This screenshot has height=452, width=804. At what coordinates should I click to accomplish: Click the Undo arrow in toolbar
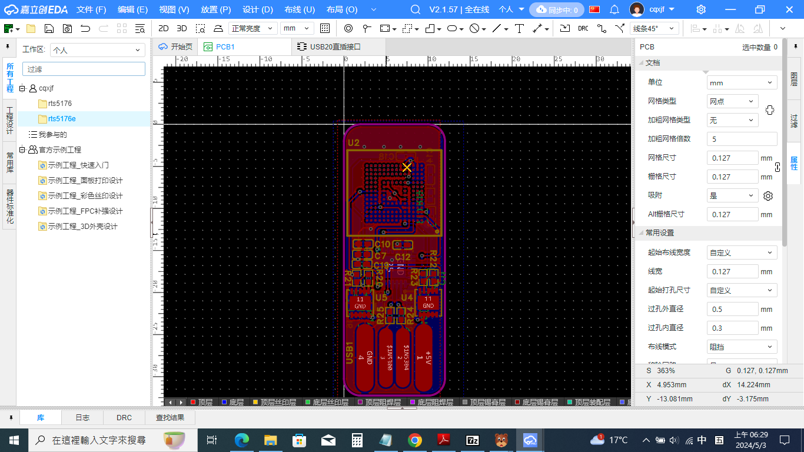click(x=85, y=28)
